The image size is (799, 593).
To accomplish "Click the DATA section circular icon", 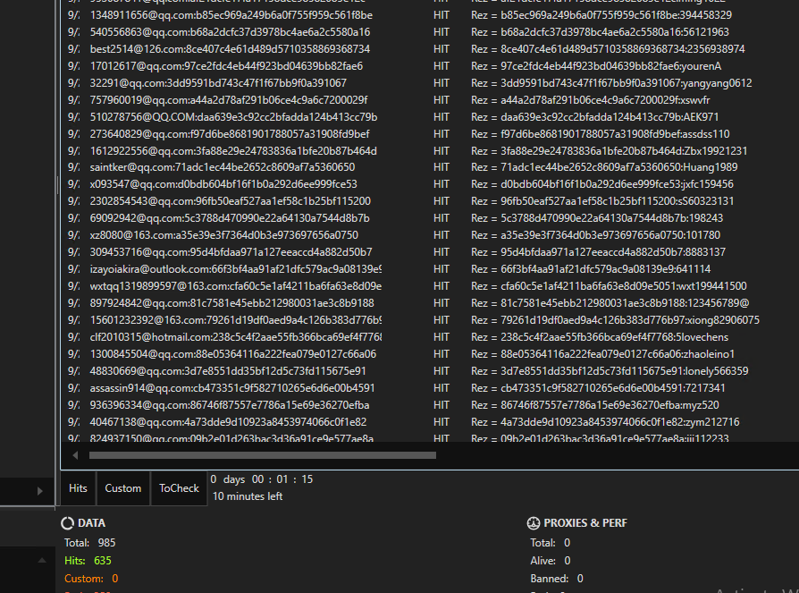I will coord(67,523).
